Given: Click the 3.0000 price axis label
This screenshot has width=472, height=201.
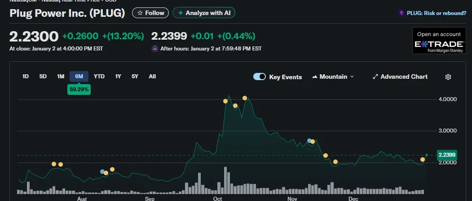Looking at the screenshot, I should tap(447, 131).
